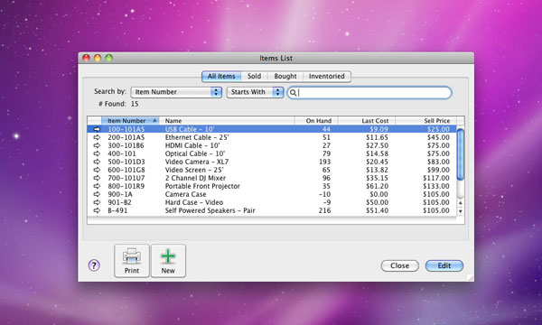This screenshot has height=325, width=542.
Task: Click the Close button
Action: click(399, 265)
